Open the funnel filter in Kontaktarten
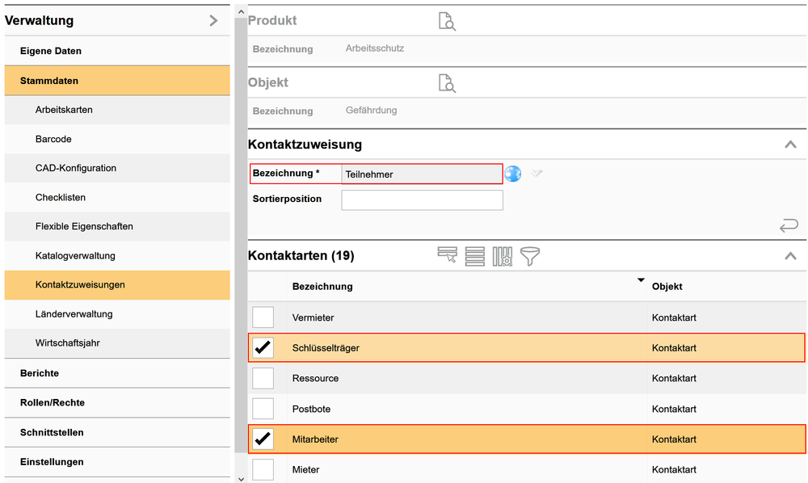Image resolution: width=808 pixels, height=483 pixels. pyautogui.click(x=530, y=256)
